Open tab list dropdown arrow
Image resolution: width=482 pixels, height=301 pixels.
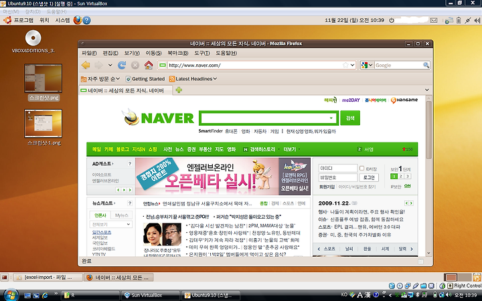[426, 90]
